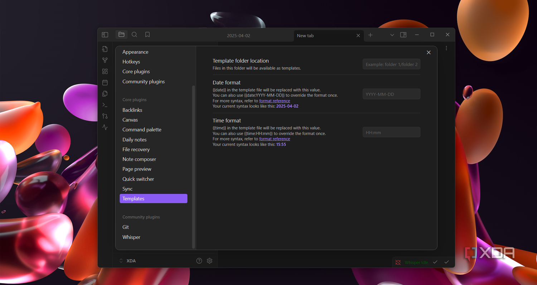Add a new tab with the plus icon
Image resolution: width=537 pixels, height=285 pixels.
[371, 35]
